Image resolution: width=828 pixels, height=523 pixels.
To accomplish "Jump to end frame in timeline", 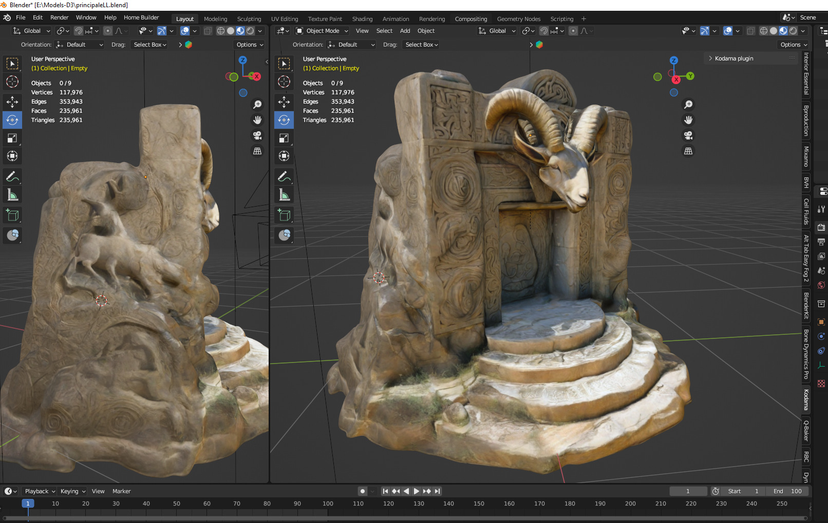I will coord(437,491).
